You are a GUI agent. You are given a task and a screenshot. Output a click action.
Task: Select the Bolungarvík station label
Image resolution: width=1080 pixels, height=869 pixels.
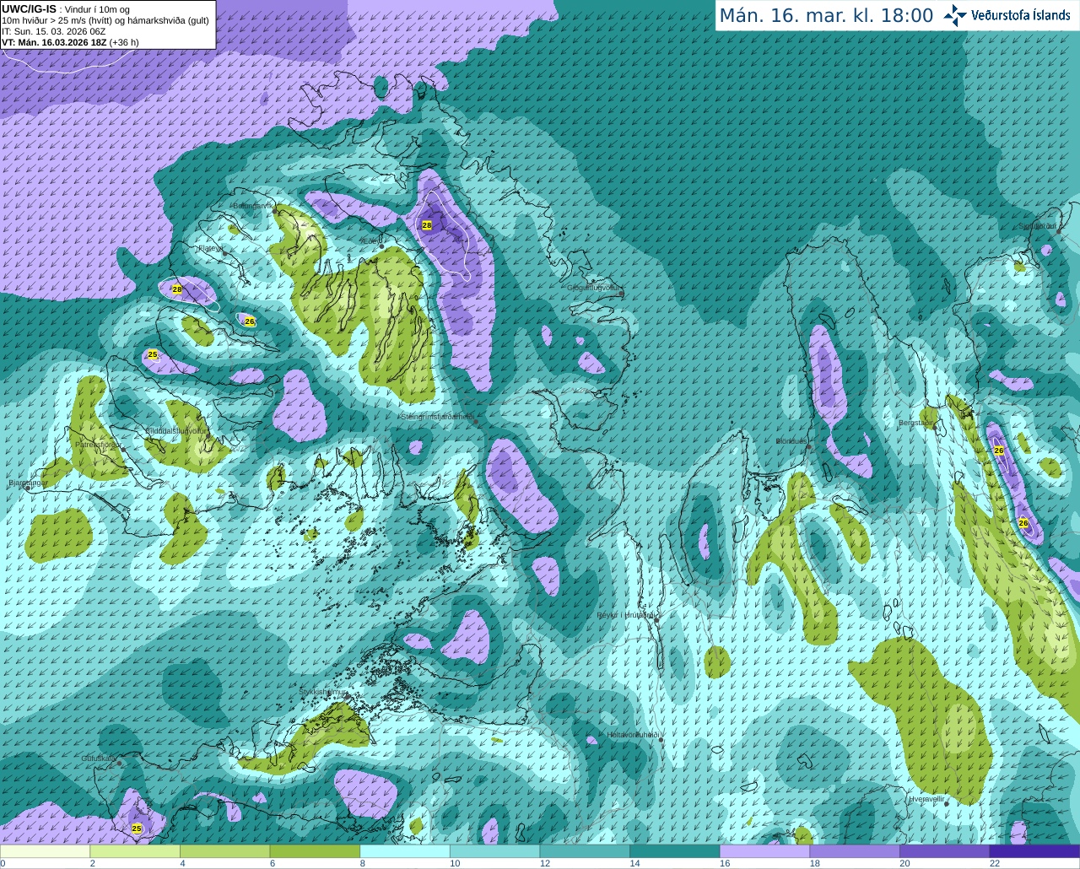(253, 206)
